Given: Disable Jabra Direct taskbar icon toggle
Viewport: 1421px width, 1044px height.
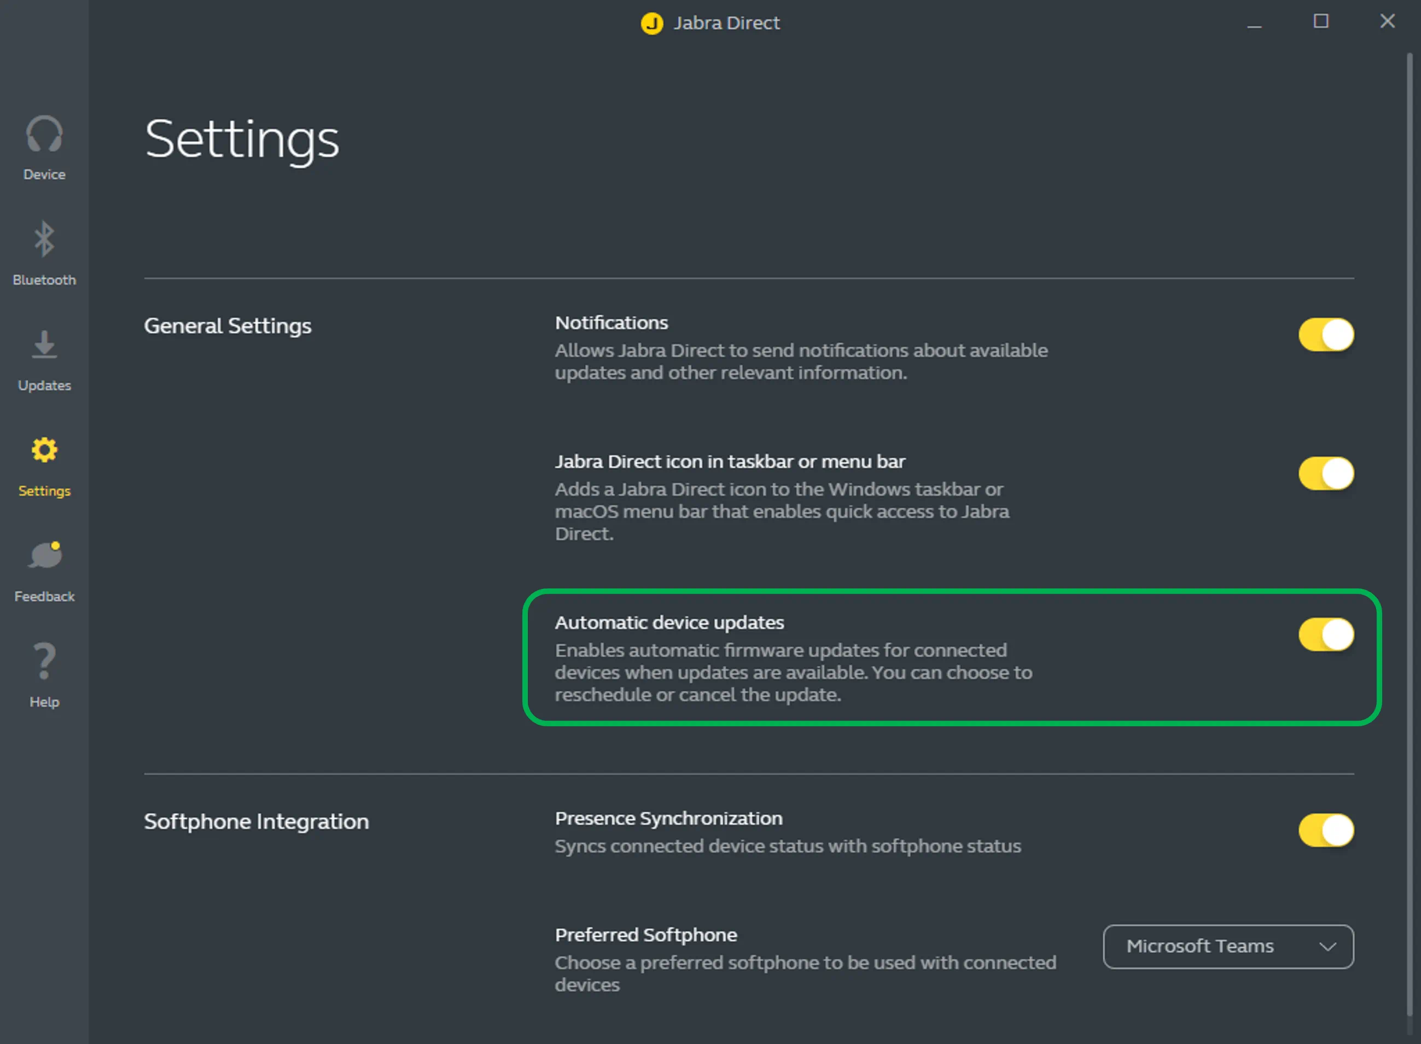Looking at the screenshot, I should [1325, 474].
